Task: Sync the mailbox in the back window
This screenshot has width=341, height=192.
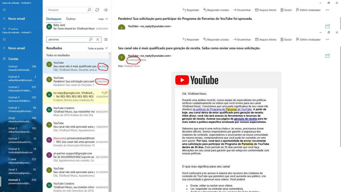Action: (x=97, y=10)
